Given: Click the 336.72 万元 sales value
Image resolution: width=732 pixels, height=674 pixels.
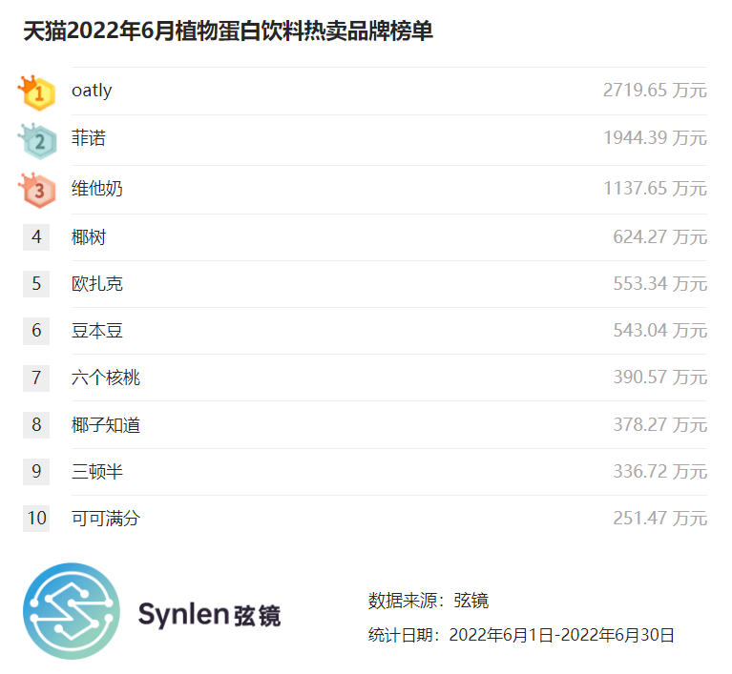Looking at the screenshot, I should coord(660,472).
